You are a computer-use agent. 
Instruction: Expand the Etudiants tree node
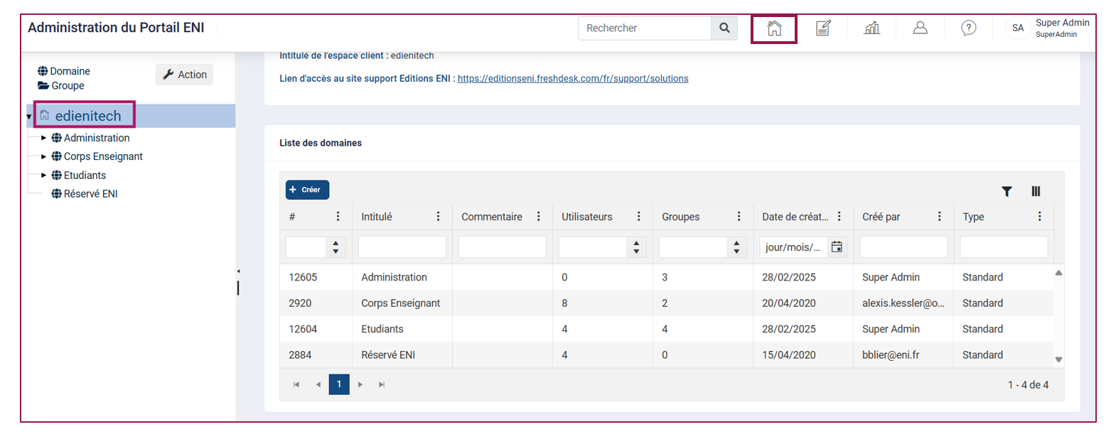tap(43, 175)
